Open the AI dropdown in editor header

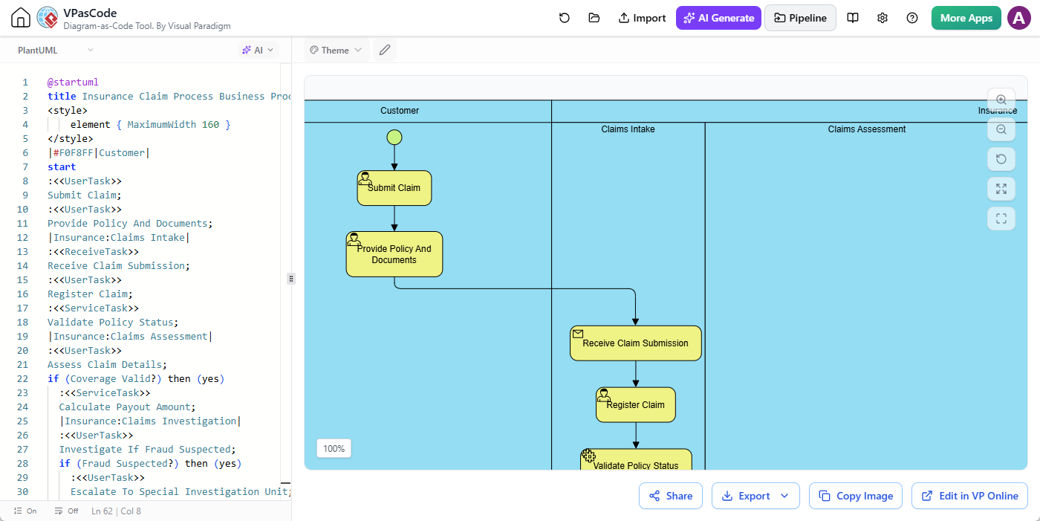[258, 50]
